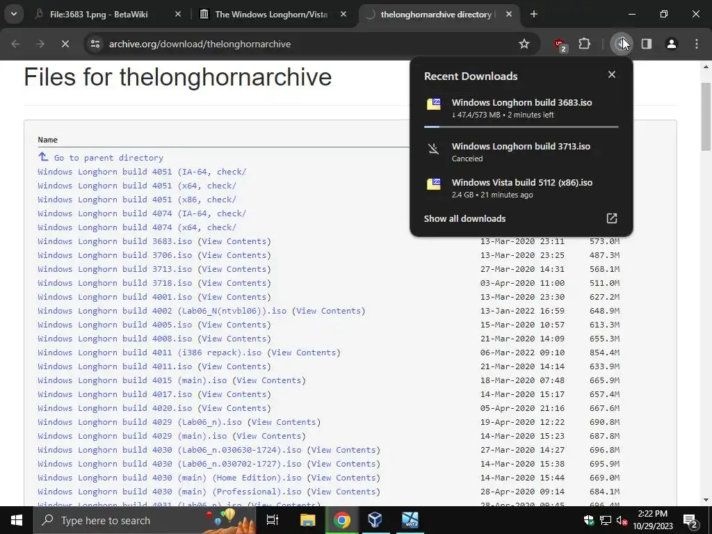Download Windows Longhorn build 4017.iso

[x=115, y=395]
